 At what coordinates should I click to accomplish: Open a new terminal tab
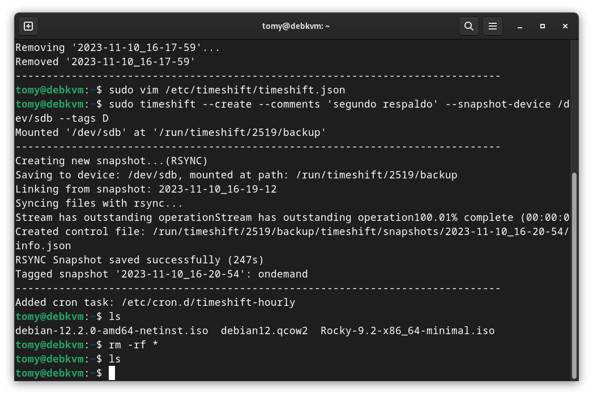coord(28,26)
